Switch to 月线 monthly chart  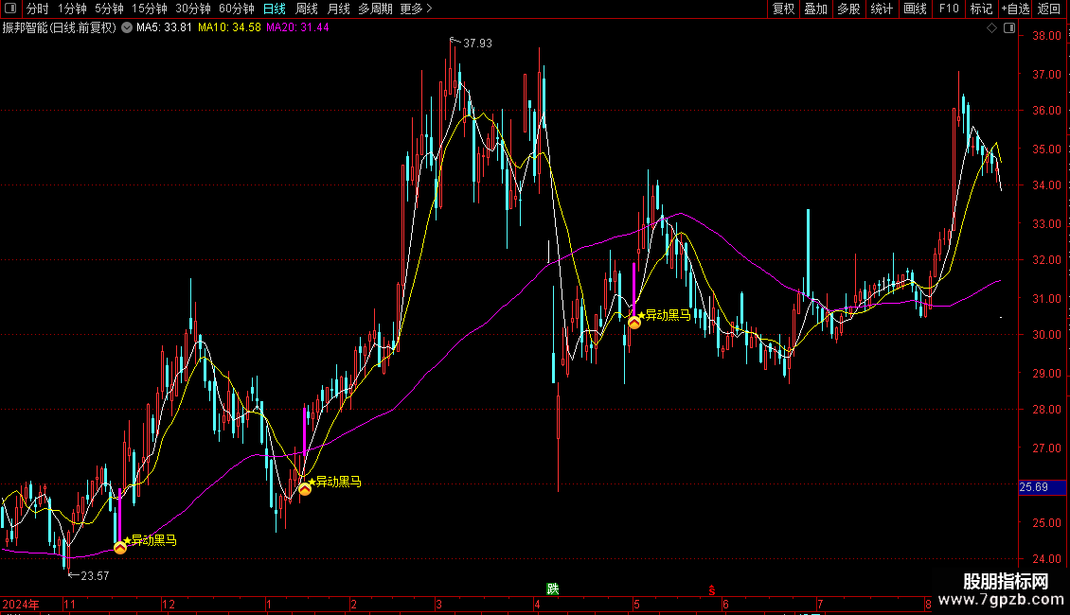pos(338,9)
